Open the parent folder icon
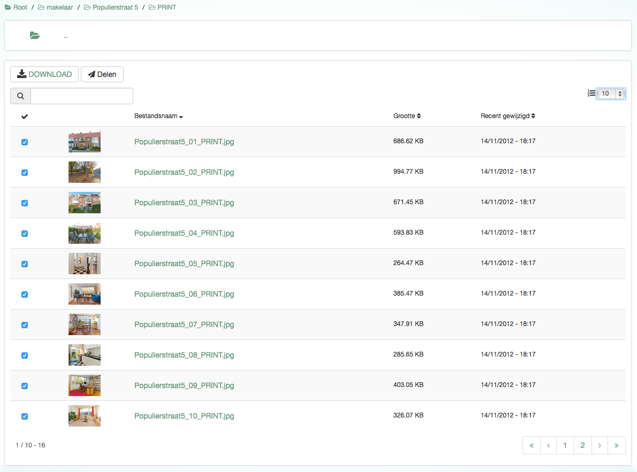 tap(35, 36)
